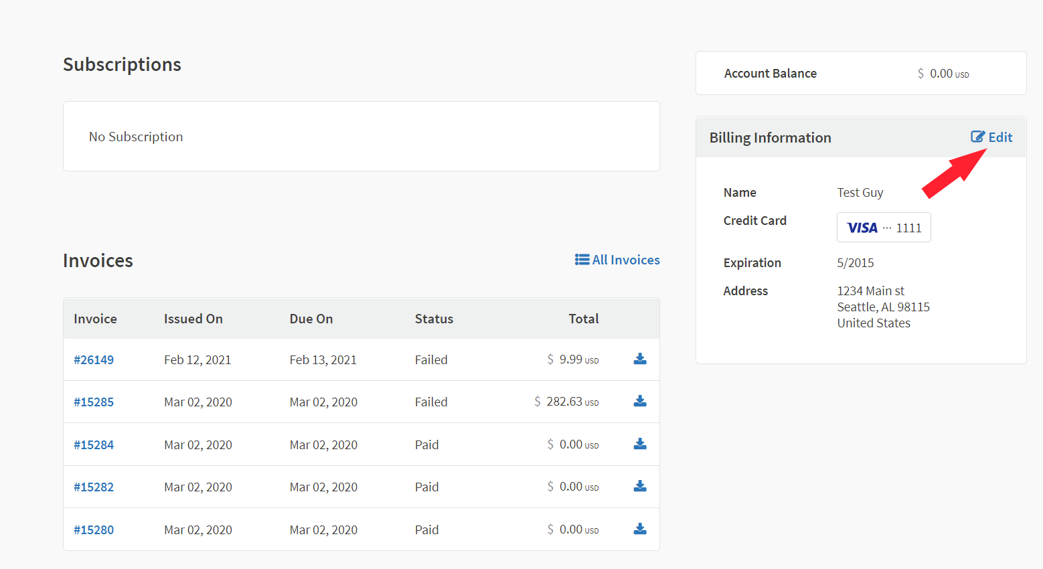Download invoice #15284

640,444
